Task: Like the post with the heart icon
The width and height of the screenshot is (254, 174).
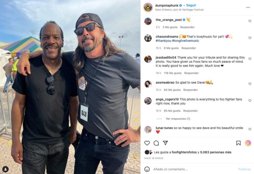Action: (x=147, y=143)
